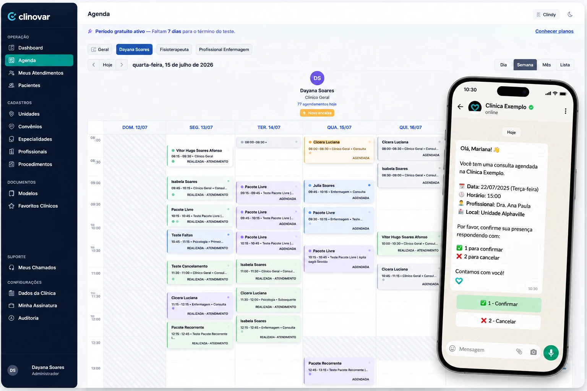Tap the green microphone button
The height and width of the screenshot is (391, 587).
(x=551, y=353)
